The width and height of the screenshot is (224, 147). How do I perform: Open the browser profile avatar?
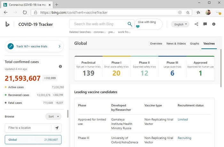click(208, 12)
